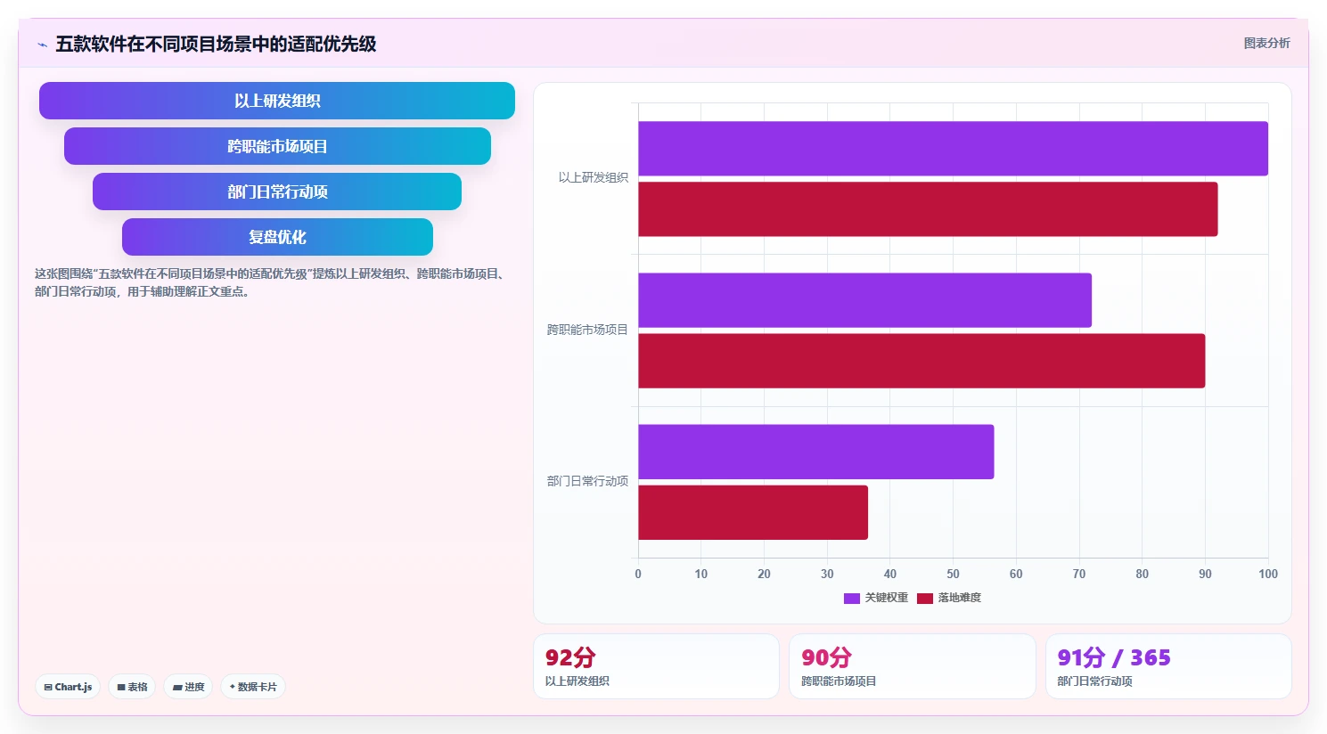
Task: Select the 复盘优化 funnel bar
Action: coord(277,237)
